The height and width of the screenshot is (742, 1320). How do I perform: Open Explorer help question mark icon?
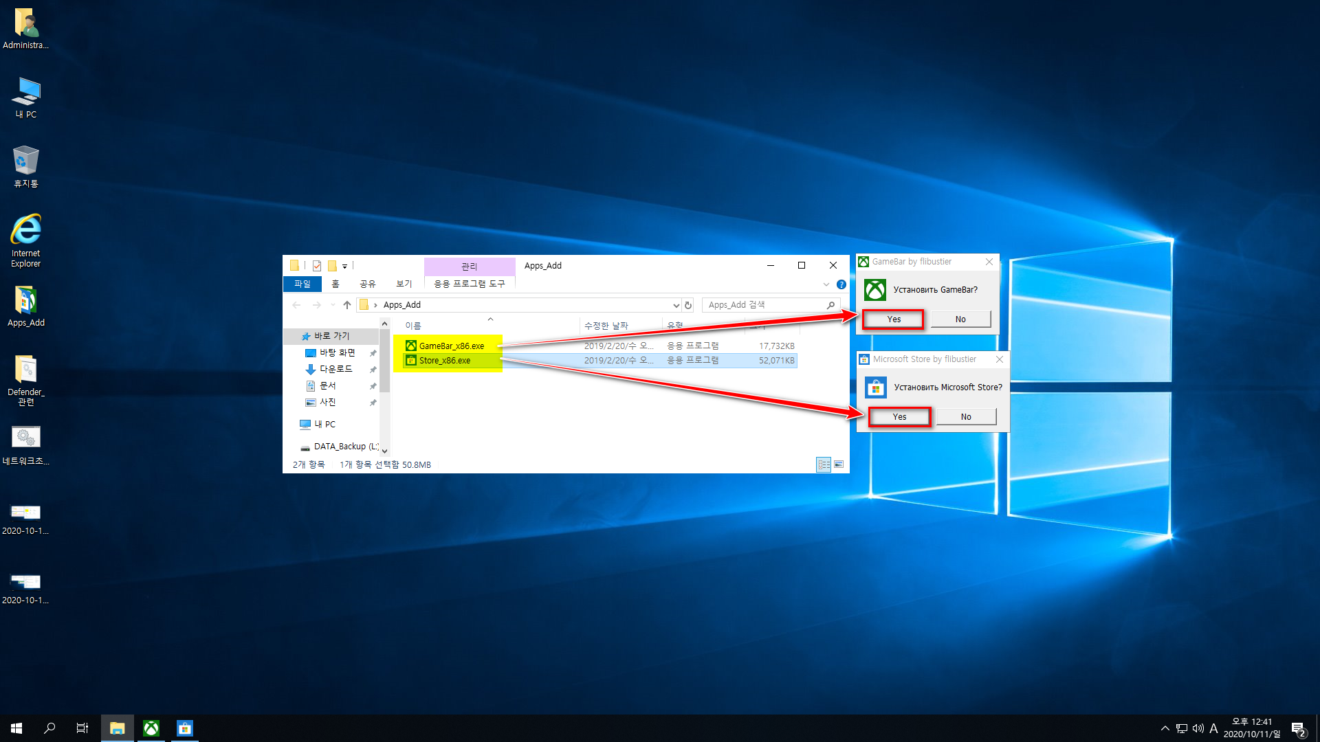(841, 284)
